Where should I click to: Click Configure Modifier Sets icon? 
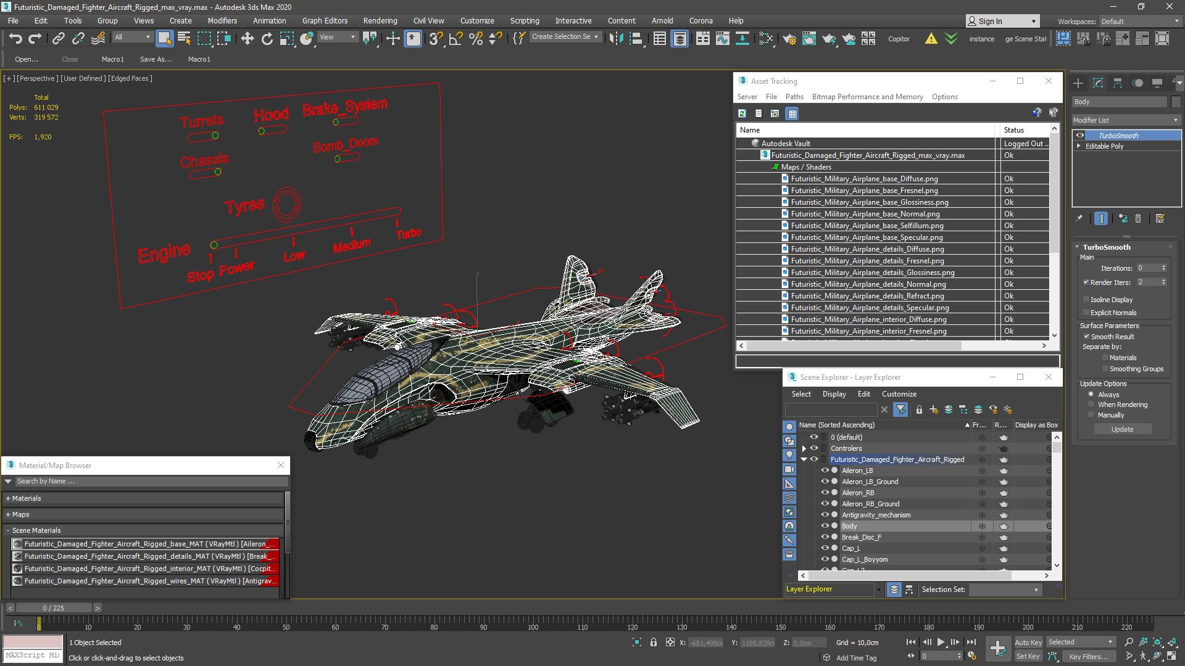[1160, 218]
